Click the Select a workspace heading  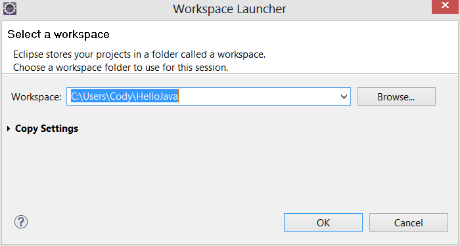(x=58, y=34)
